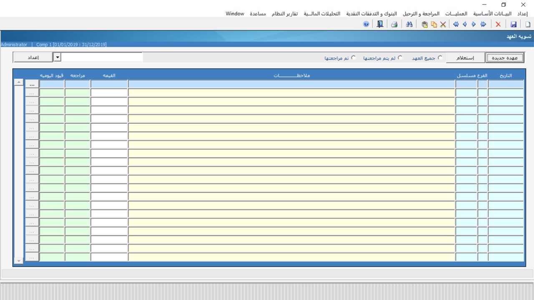The width and height of the screenshot is (534, 300).
Task: Click the إستعلام button
Action: coord(465,57)
